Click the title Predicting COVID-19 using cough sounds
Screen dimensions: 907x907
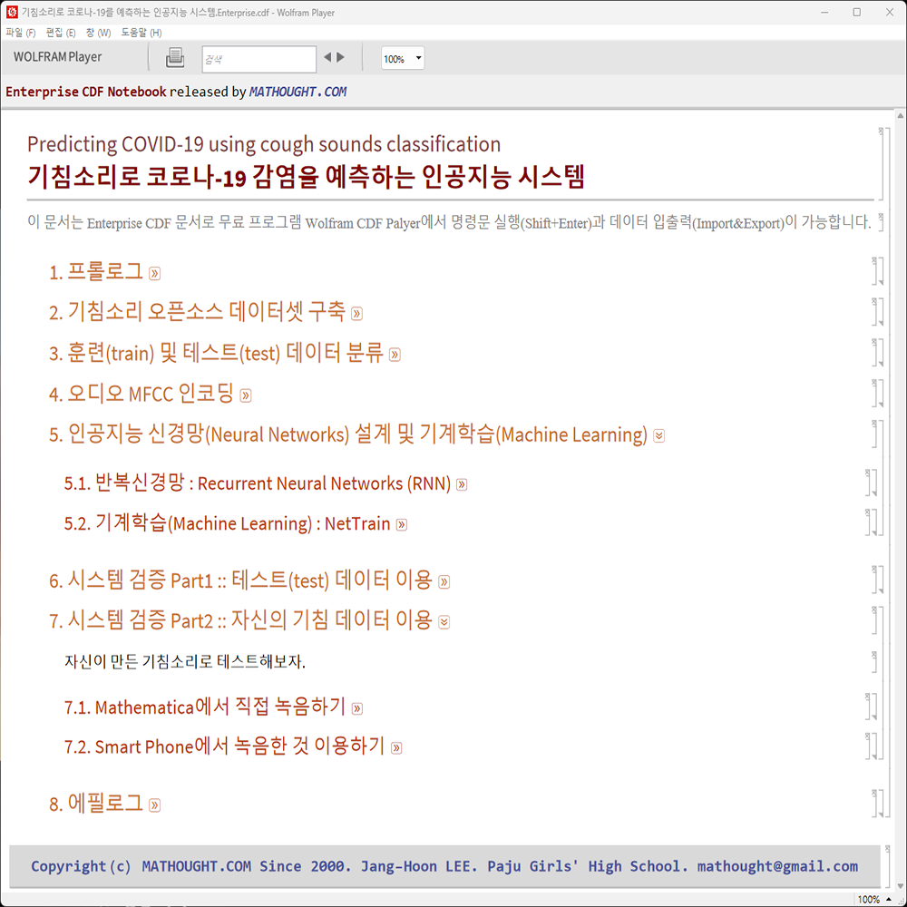coord(264,144)
